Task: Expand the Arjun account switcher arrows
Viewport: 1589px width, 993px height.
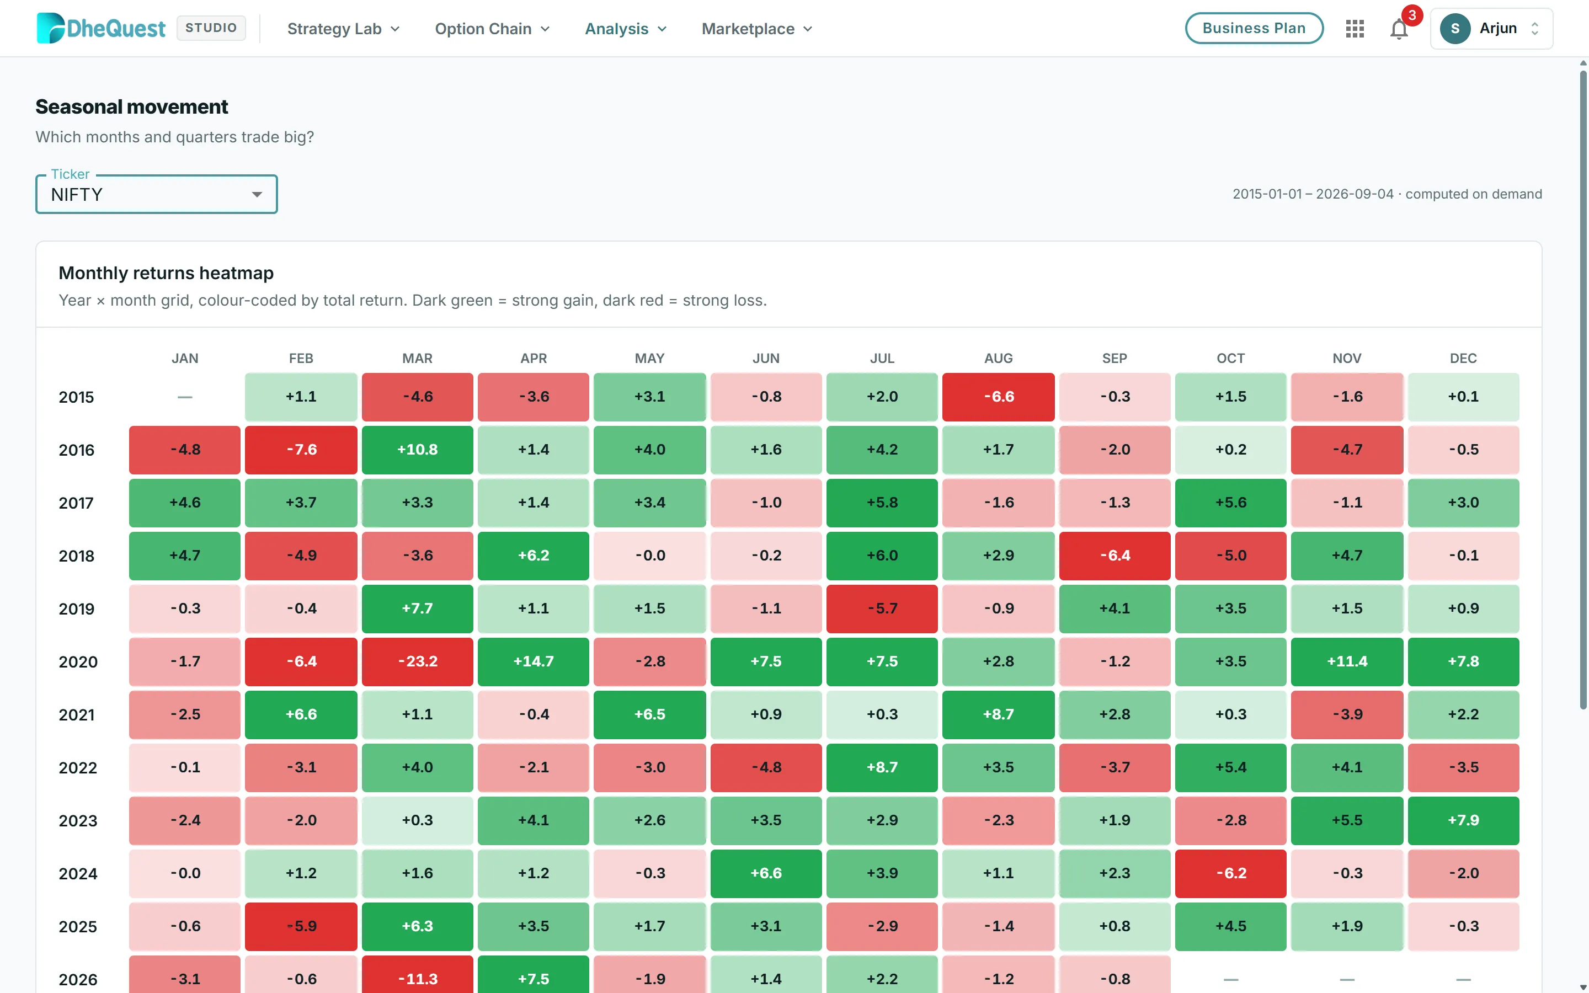Action: click(1534, 28)
